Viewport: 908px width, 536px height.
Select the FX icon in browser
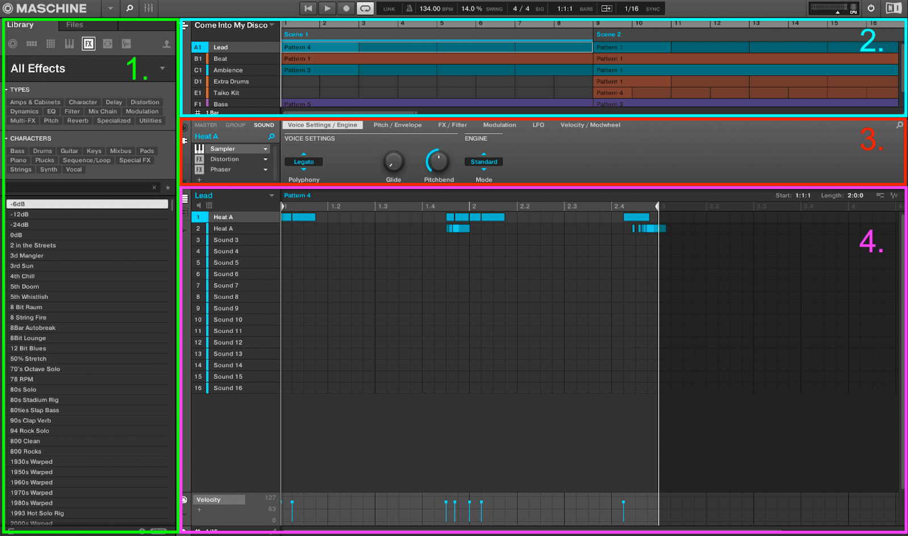click(x=89, y=44)
